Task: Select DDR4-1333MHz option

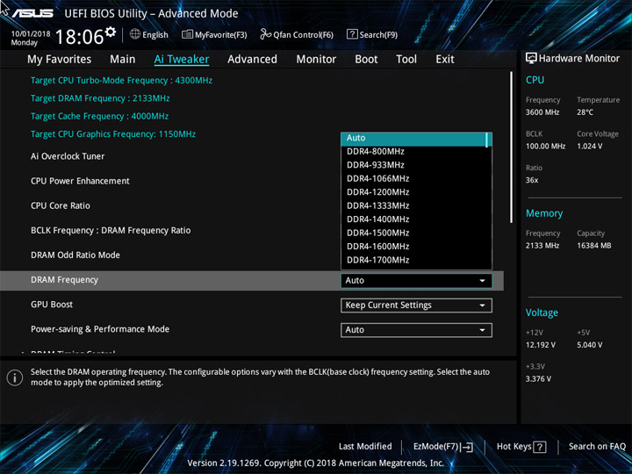Action: 413,205
